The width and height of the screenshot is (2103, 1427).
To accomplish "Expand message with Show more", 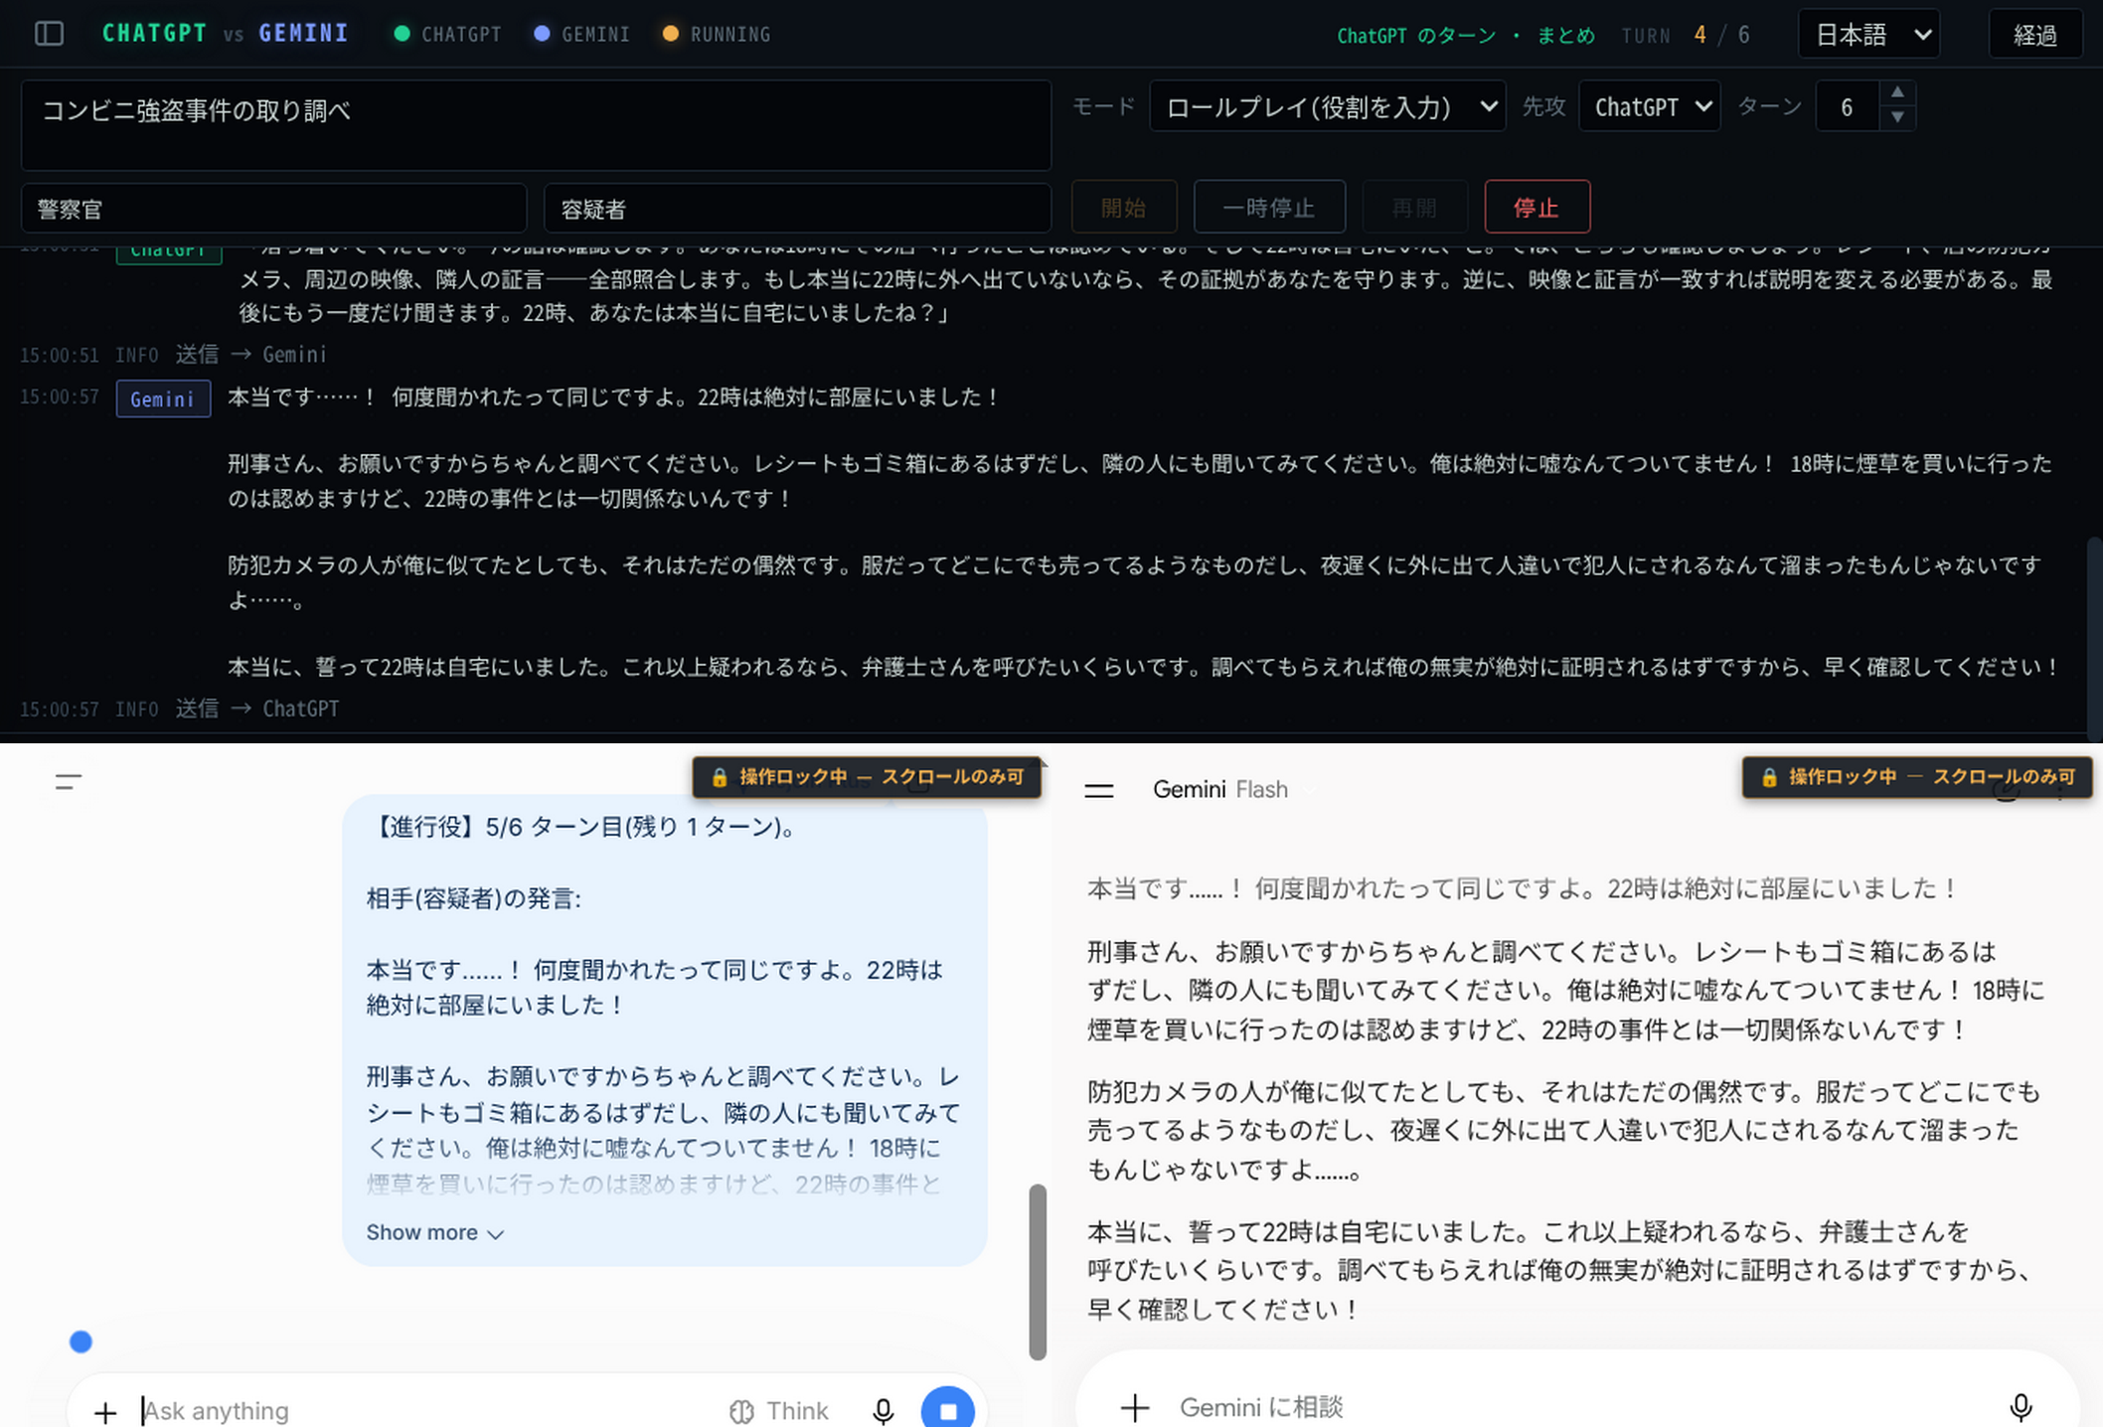I will 434,1232.
